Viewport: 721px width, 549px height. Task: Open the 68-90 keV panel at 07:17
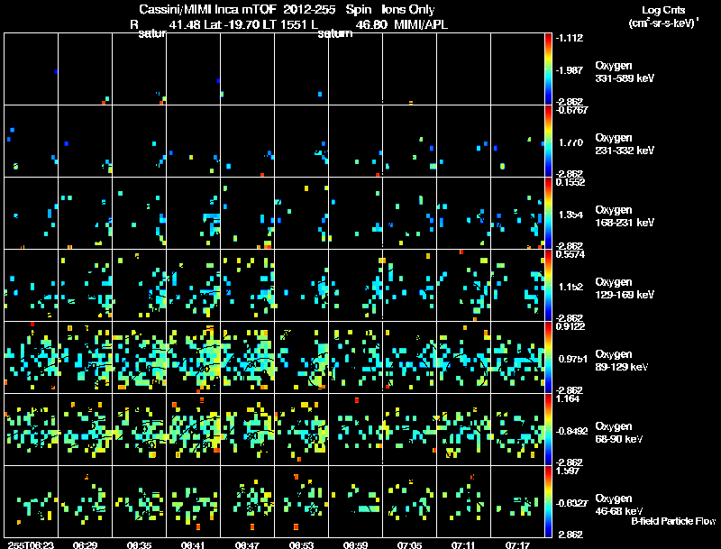[517, 430]
